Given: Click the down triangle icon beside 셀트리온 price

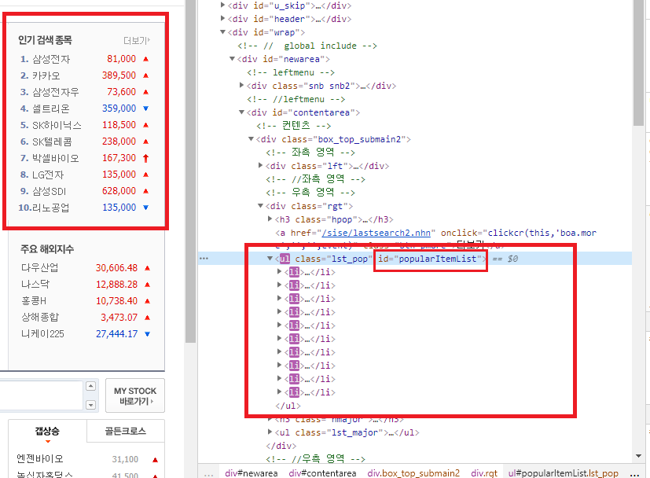Looking at the screenshot, I should [146, 108].
